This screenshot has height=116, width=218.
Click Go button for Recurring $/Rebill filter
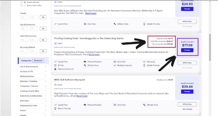[x=43, y=51]
